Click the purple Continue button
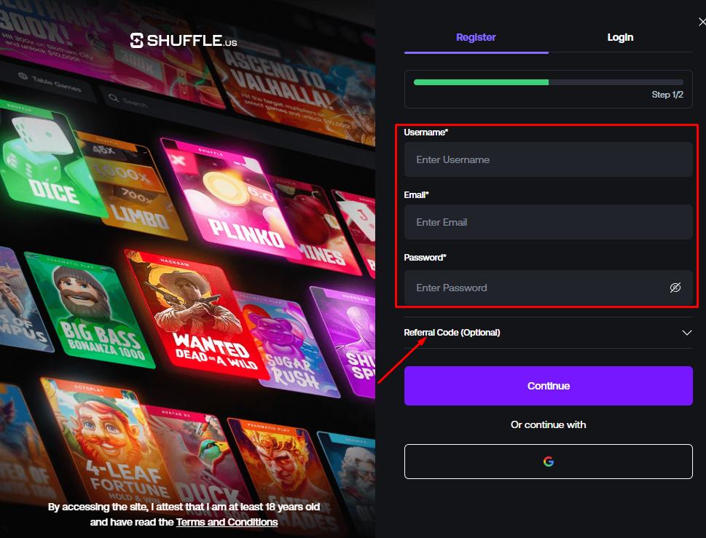 pos(548,386)
